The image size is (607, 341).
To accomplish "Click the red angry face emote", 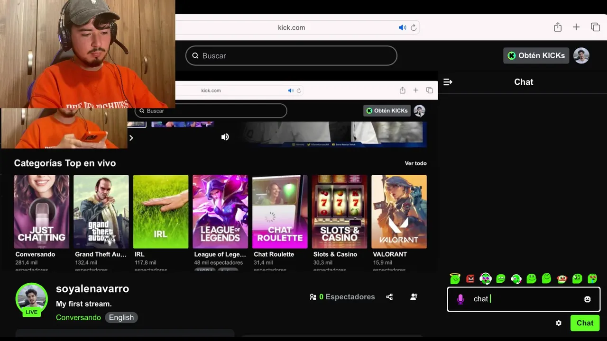I will 470,278.
